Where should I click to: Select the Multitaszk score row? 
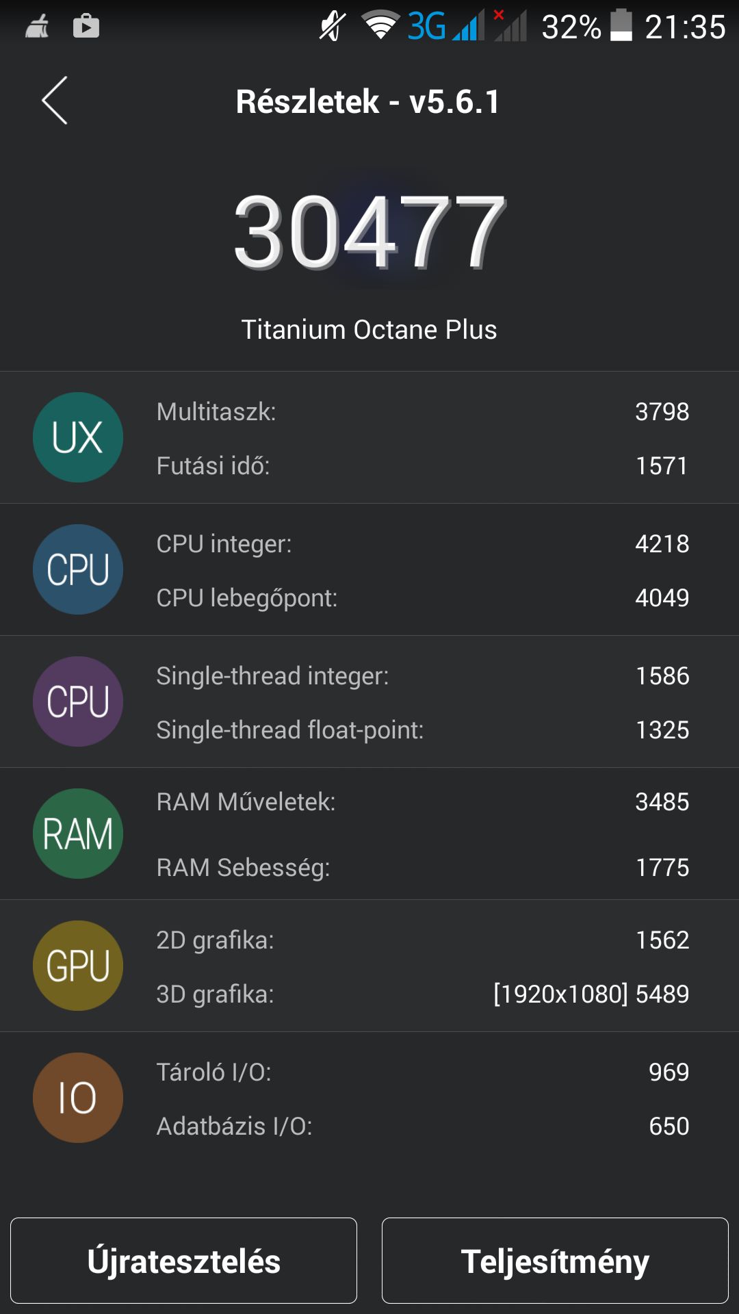click(x=423, y=411)
